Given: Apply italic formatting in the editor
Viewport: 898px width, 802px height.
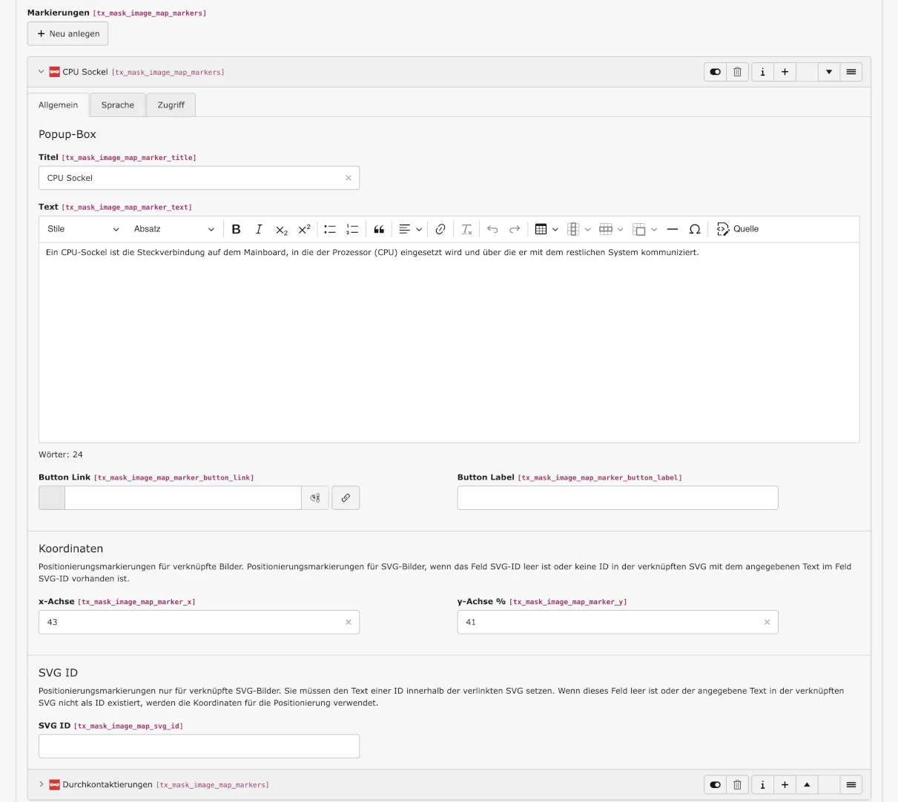Looking at the screenshot, I should tap(258, 229).
